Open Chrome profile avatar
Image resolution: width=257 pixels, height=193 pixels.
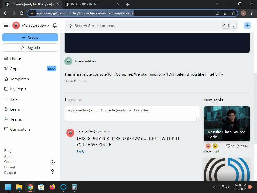(243, 13)
